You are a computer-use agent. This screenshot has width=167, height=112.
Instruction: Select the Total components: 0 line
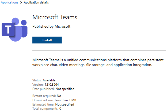47,109
